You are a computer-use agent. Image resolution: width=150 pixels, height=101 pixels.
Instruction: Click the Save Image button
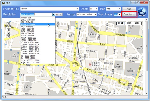pos(129,14)
